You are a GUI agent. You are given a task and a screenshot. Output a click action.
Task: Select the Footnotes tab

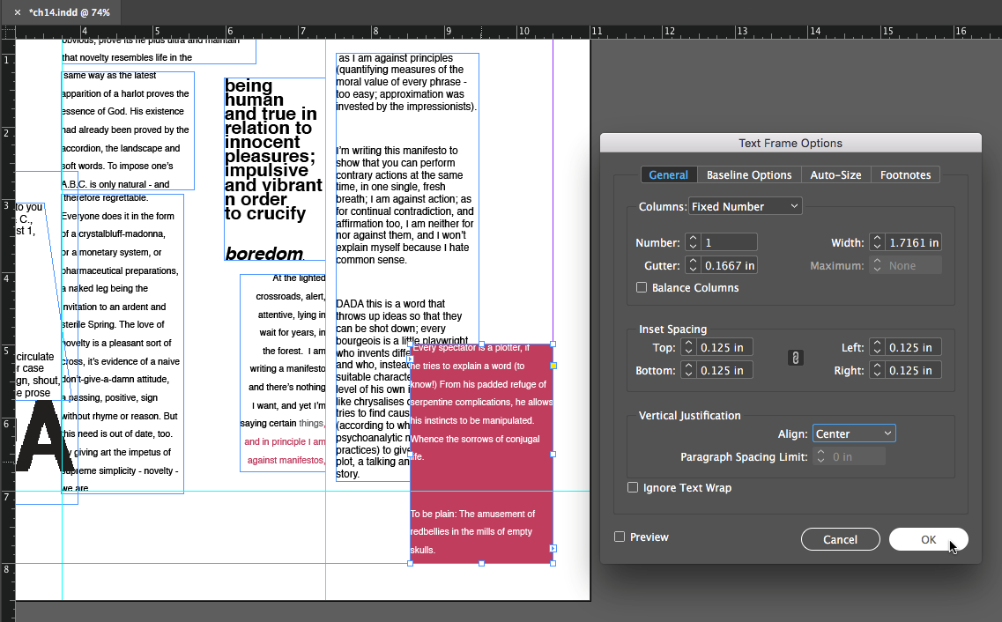pyautogui.click(x=905, y=175)
